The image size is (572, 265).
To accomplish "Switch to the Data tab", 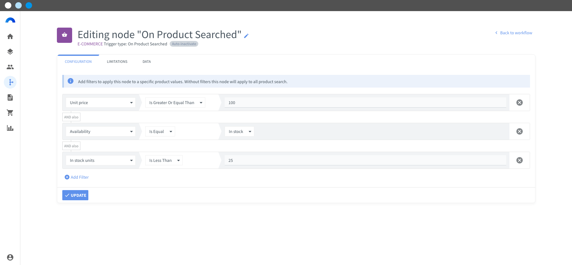I will click(146, 62).
